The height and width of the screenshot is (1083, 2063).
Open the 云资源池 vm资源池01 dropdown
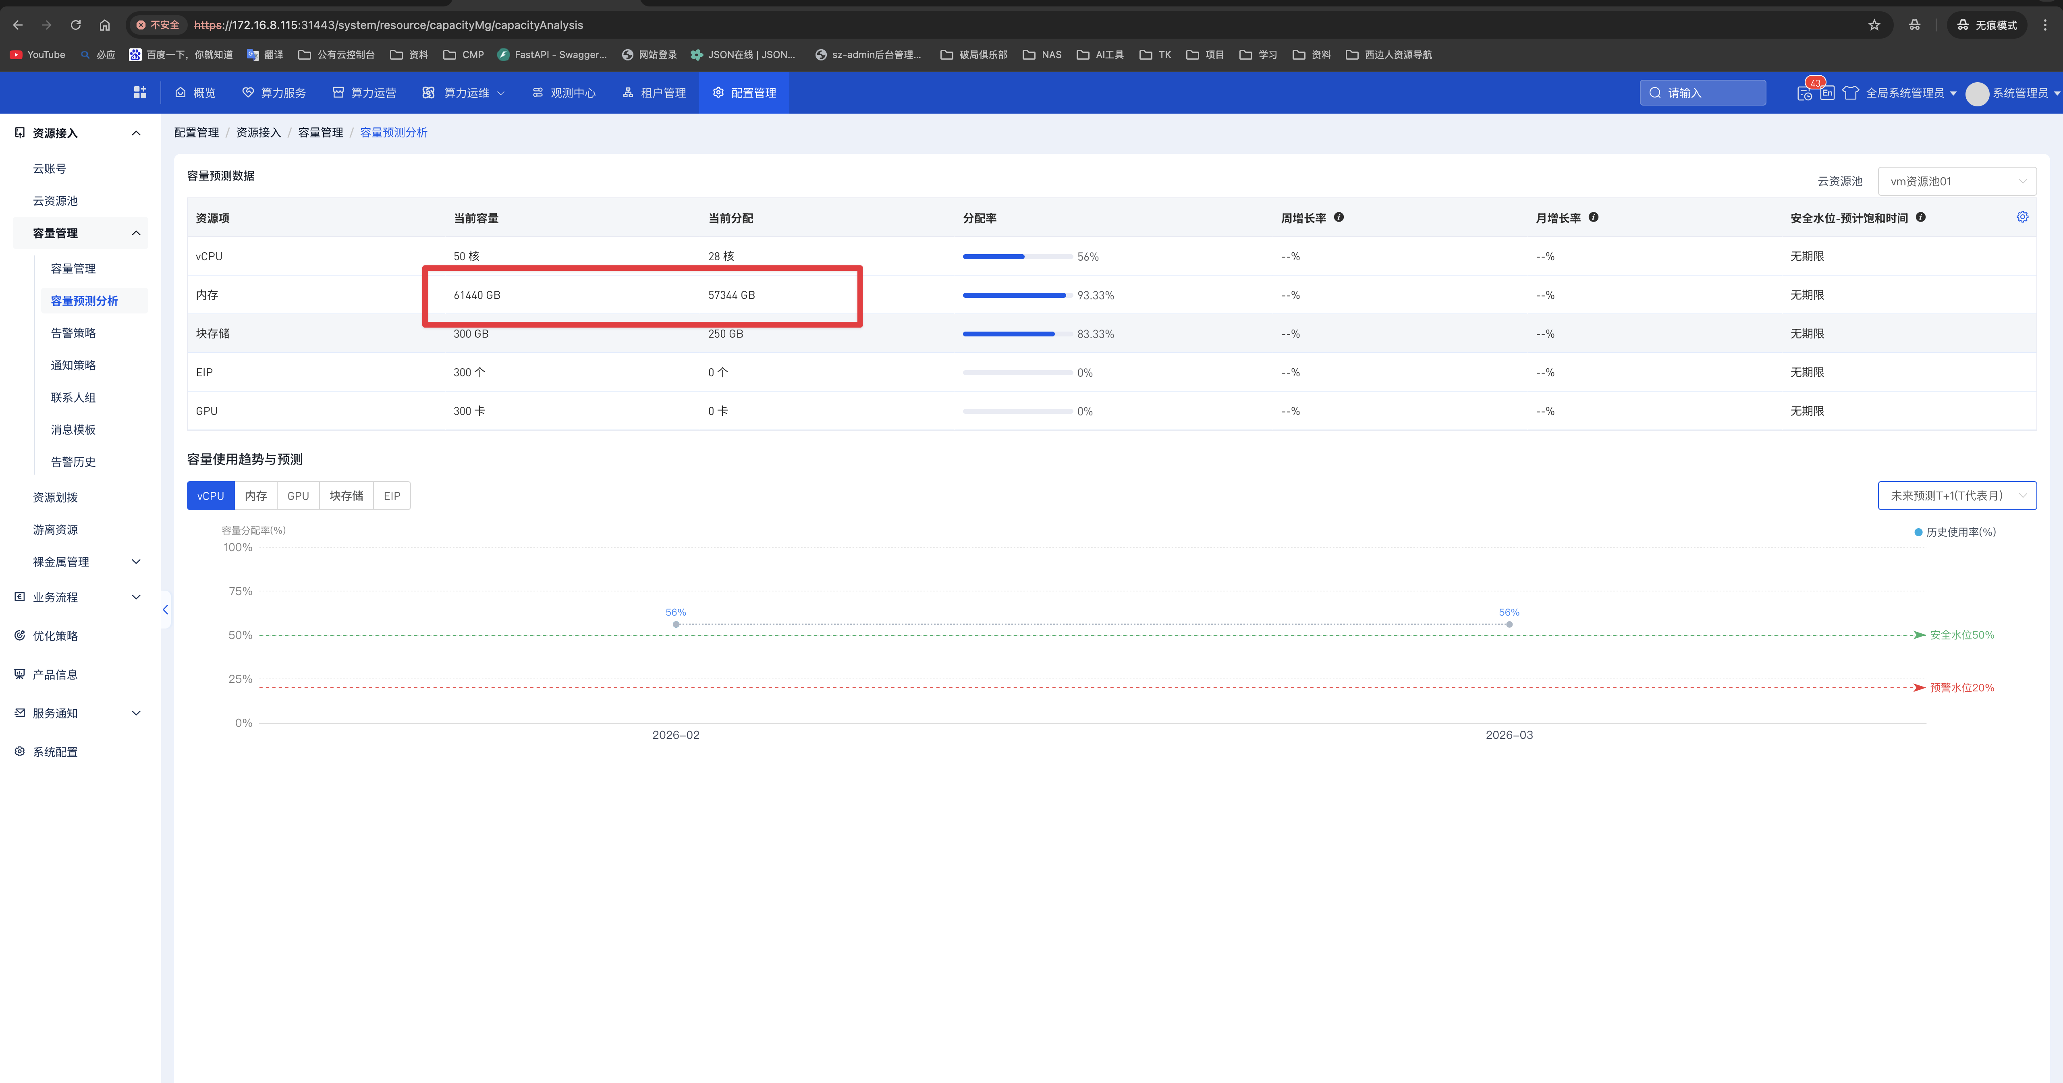coord(1956,181)
